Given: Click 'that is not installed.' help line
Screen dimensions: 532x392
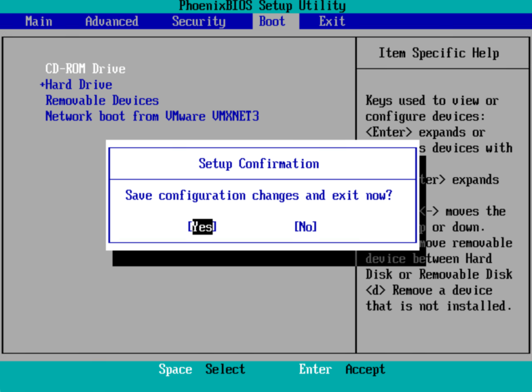Looking at the screenshot, I should coord(438,306).
